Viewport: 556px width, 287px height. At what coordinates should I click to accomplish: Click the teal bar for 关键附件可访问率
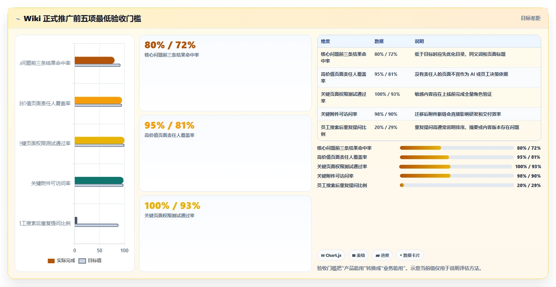(x=99, y=180)
